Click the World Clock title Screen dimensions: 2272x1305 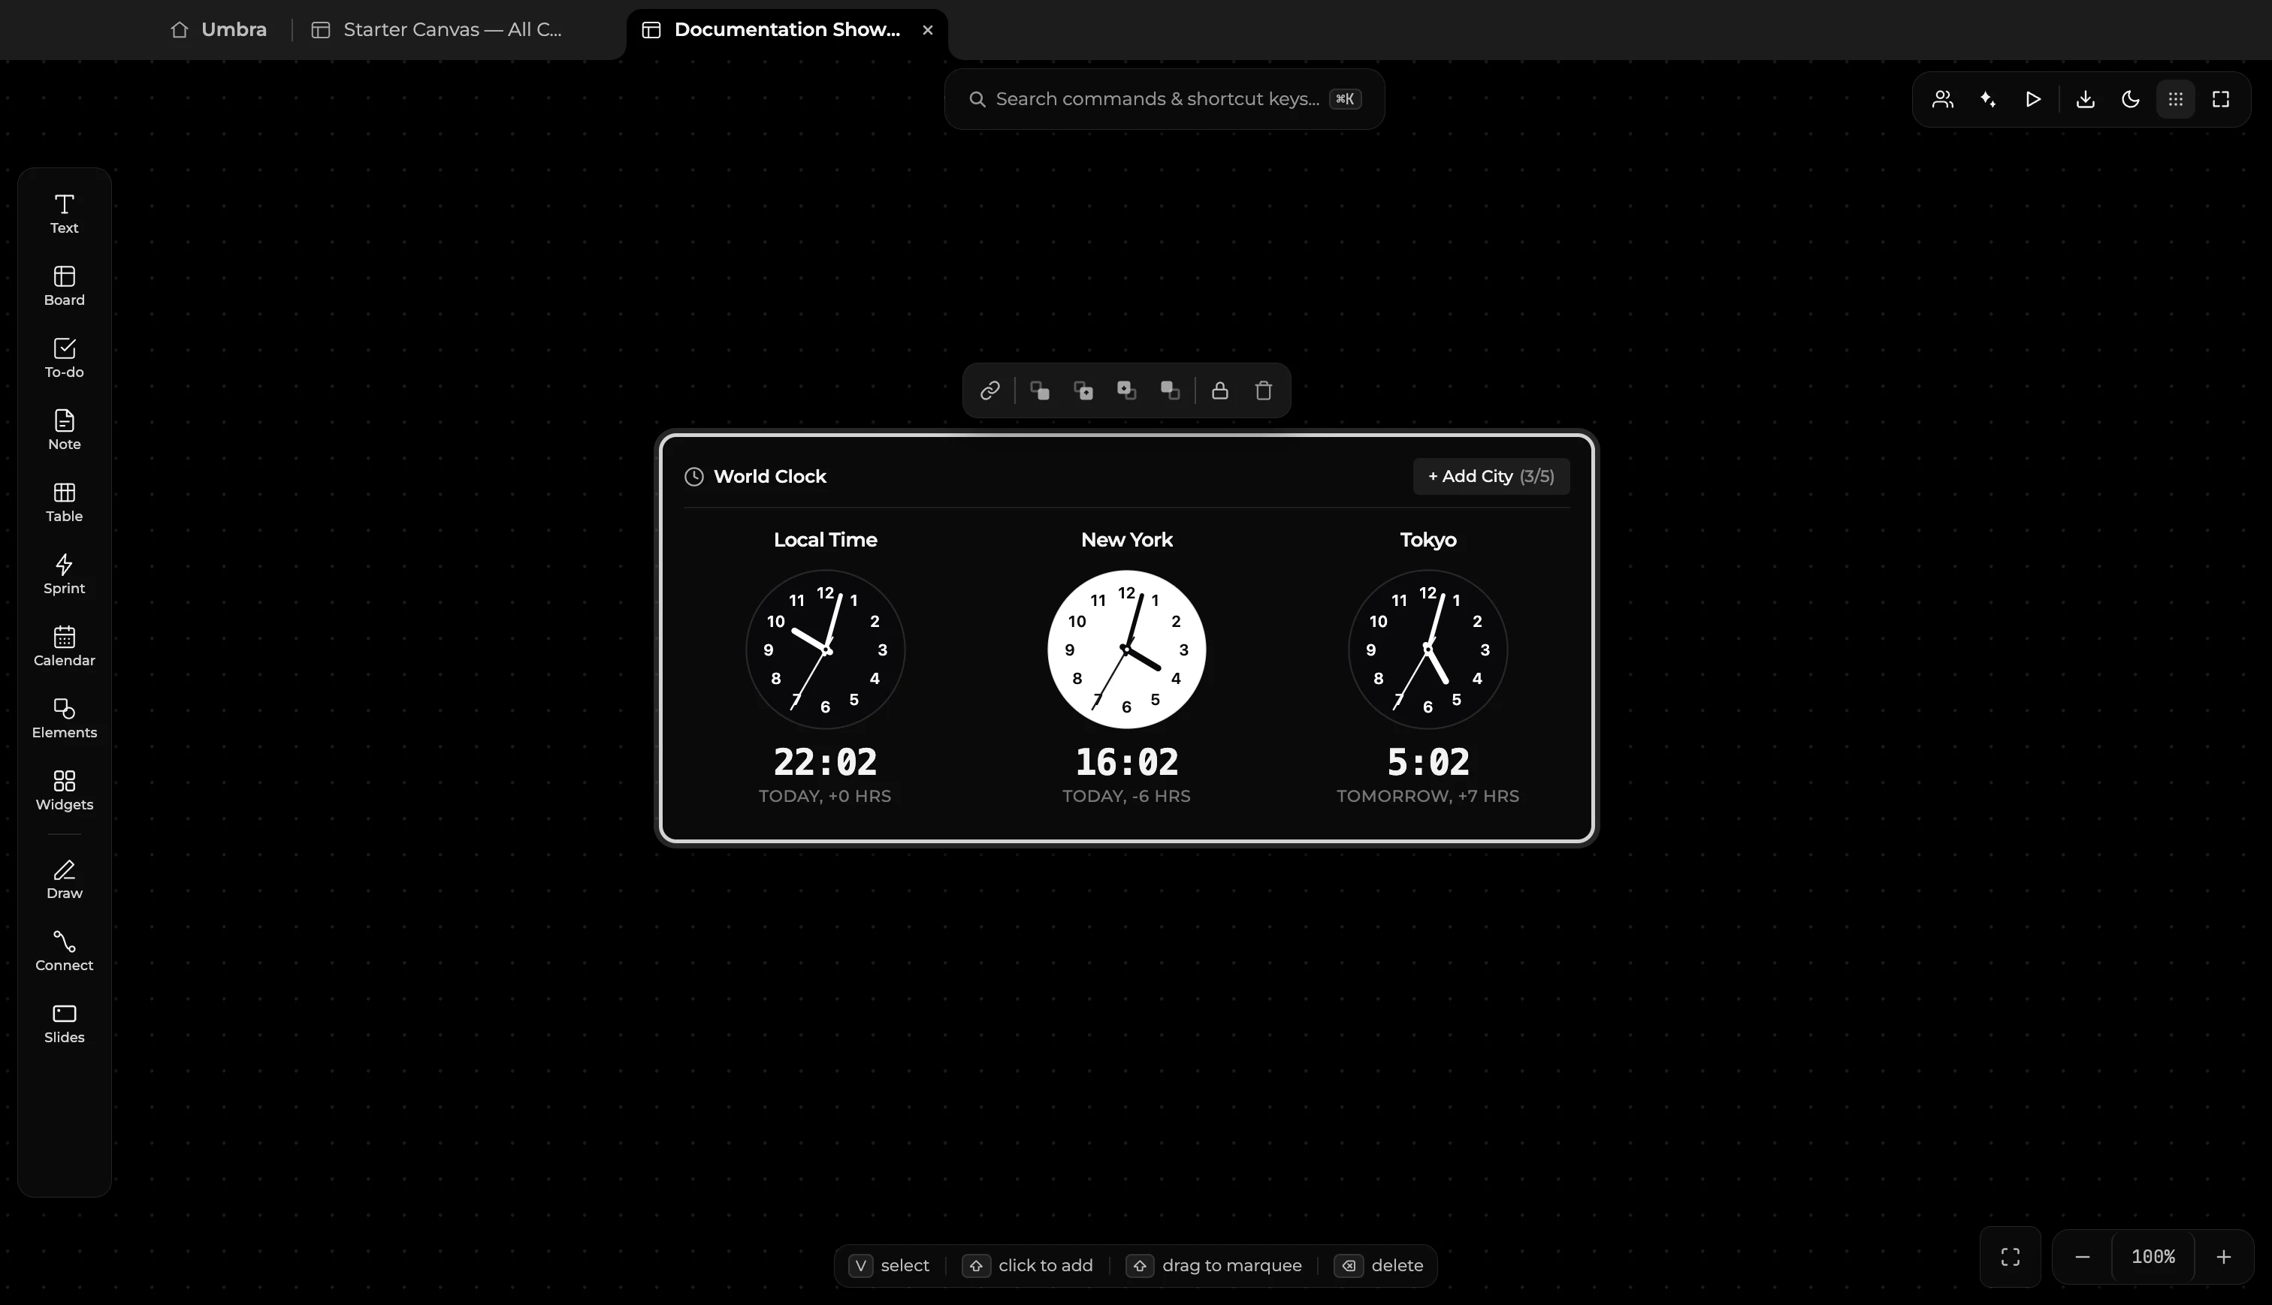click(769, 476)
